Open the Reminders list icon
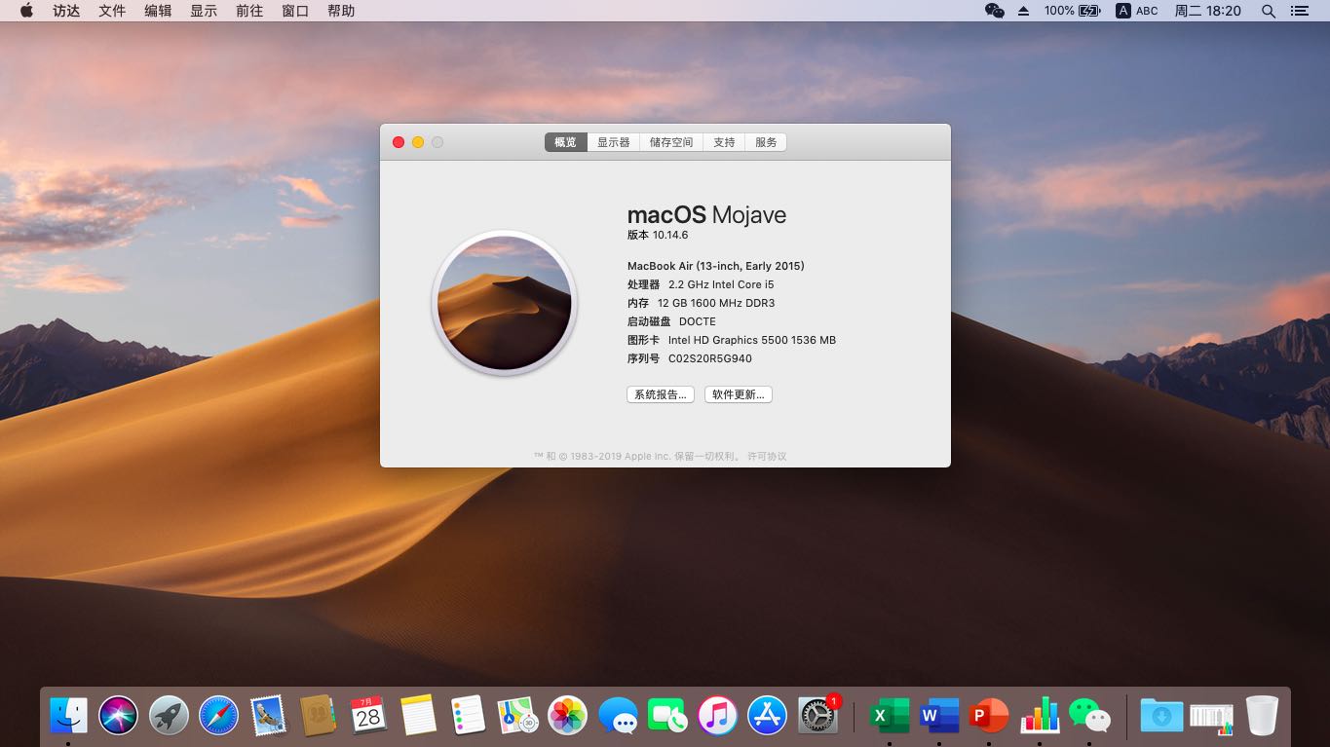Viewport: 1330px width, 747px height. coord(468,716)
